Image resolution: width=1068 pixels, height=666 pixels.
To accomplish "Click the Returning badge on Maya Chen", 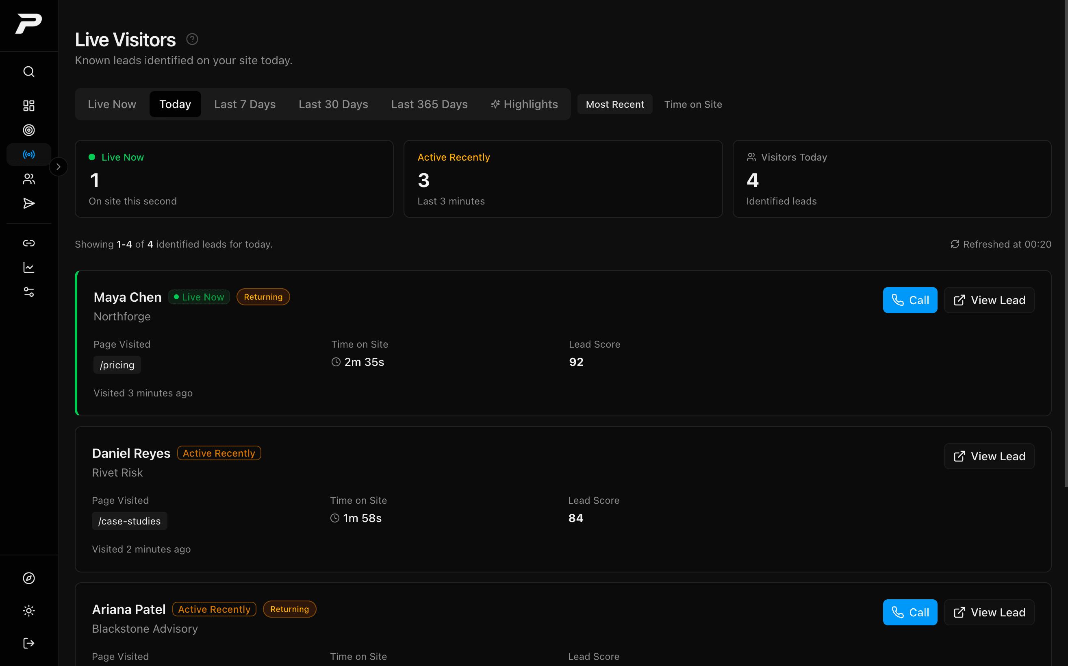I will coord(263,297).
